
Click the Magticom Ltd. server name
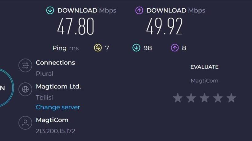coord(58,87)
